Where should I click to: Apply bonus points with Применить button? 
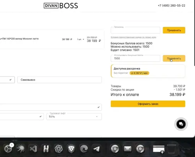[x=174, y=58]
